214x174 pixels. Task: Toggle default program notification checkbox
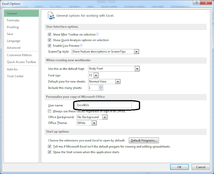49,147
